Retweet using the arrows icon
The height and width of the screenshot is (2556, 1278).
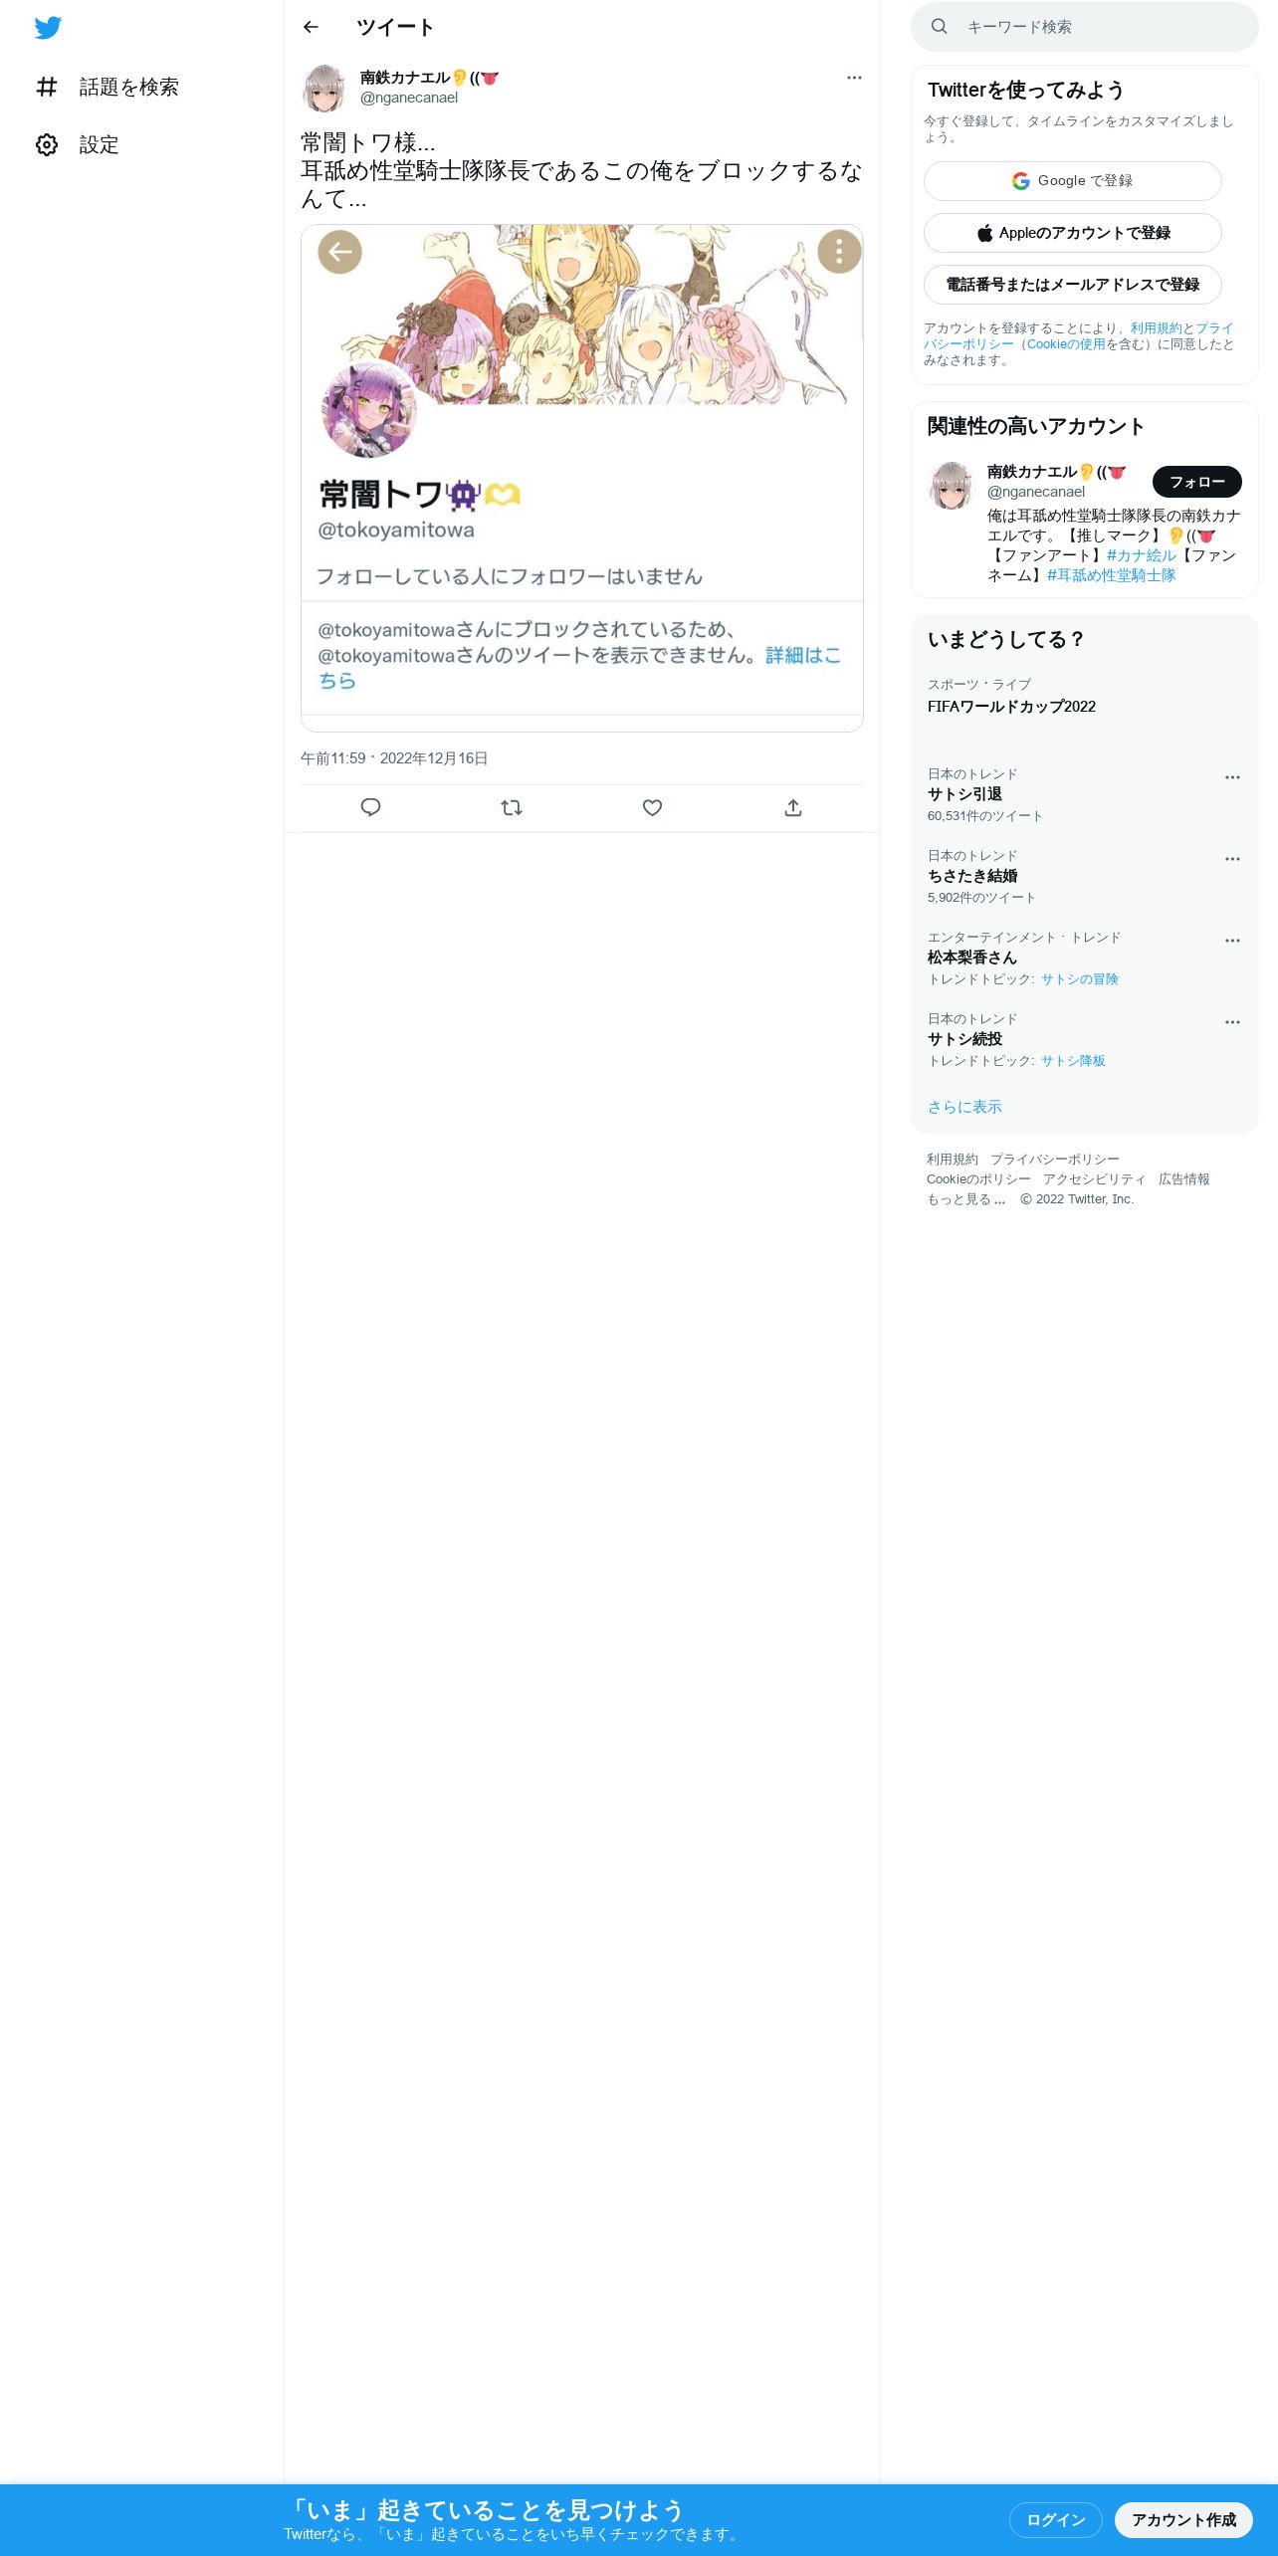(512, 807)
